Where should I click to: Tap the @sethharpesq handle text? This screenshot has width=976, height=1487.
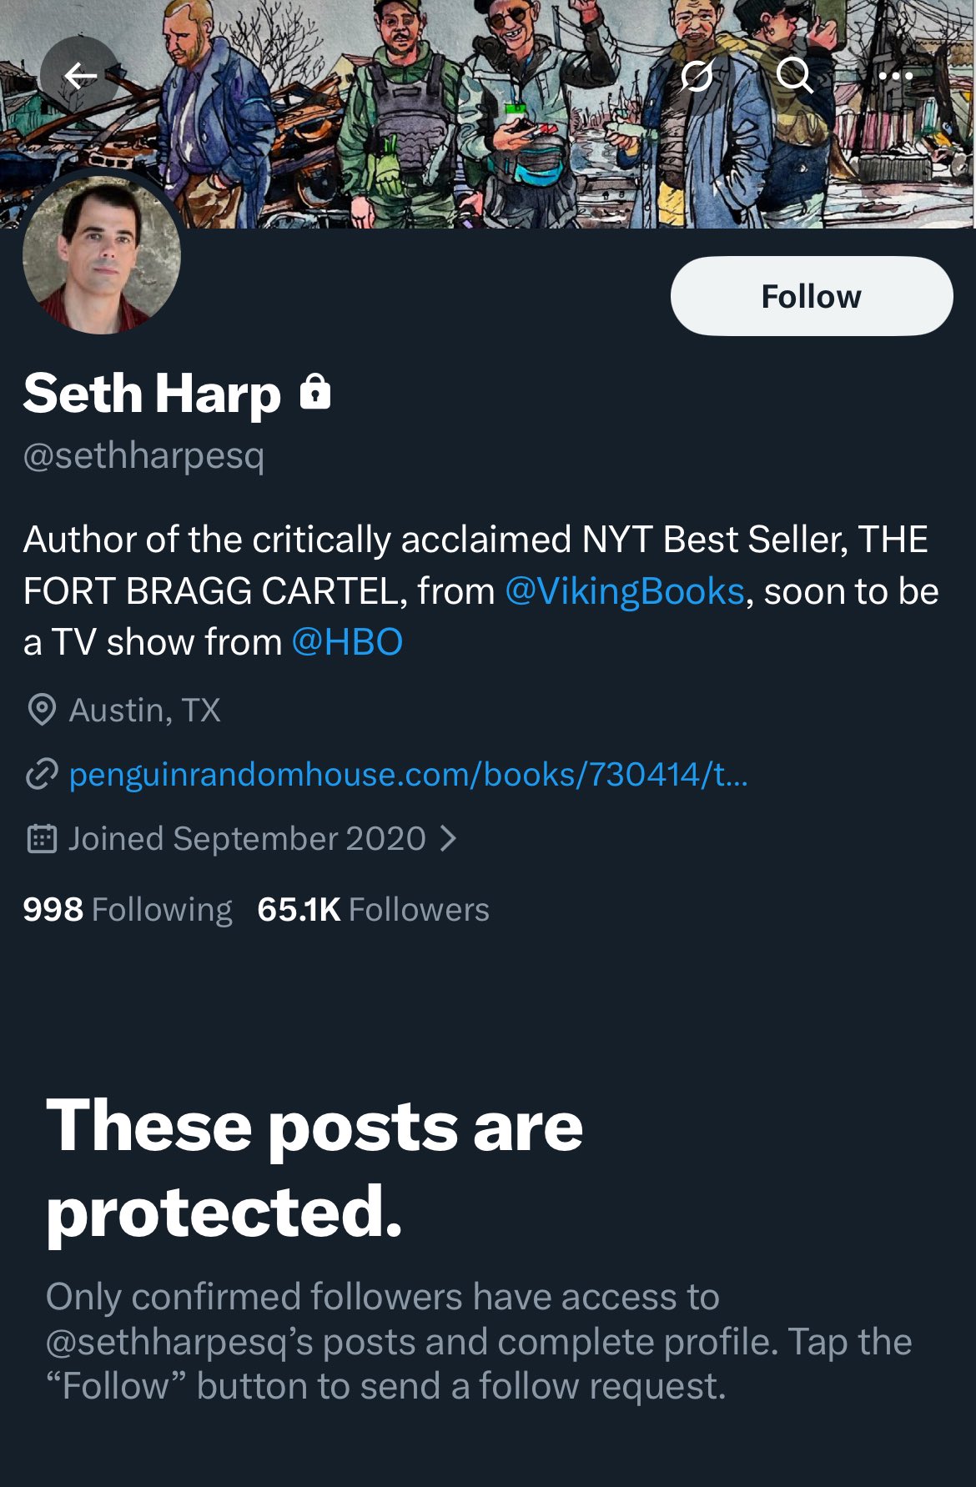click(x=143, y=455)
